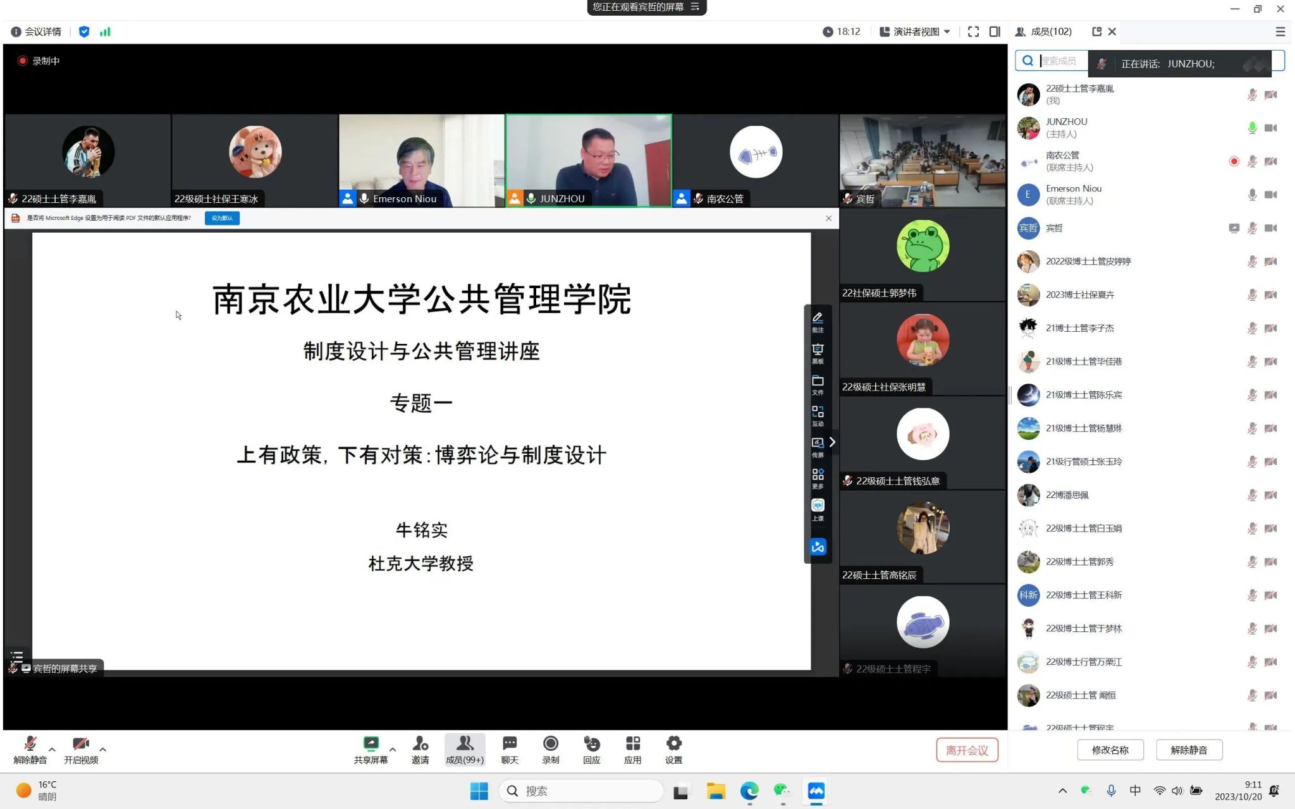Pop out the members panel
This screenshot has width=1295, height=809.
click(x=1096, y=32)
